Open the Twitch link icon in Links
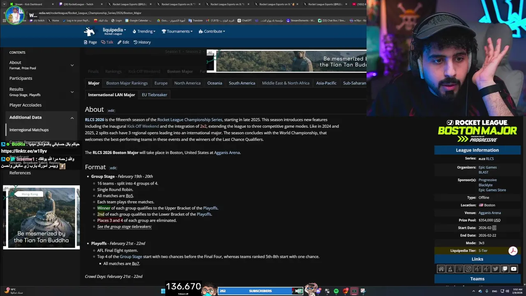The width and height of the screenshot is (526, 296). [505, 269]
